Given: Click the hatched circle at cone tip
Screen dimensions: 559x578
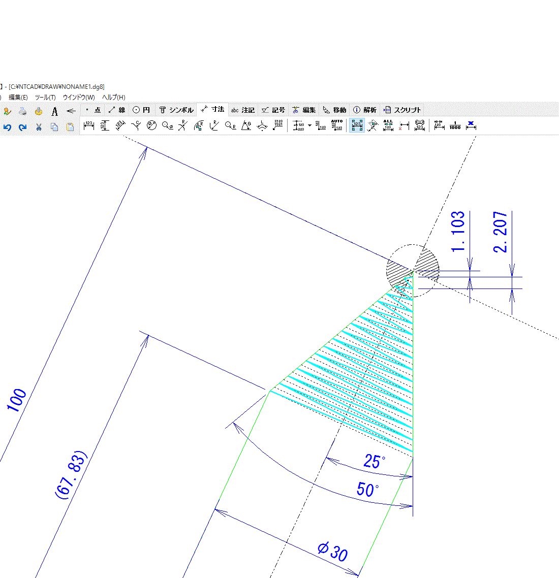Looking at the screenshot, I should [x=413, y=271].
